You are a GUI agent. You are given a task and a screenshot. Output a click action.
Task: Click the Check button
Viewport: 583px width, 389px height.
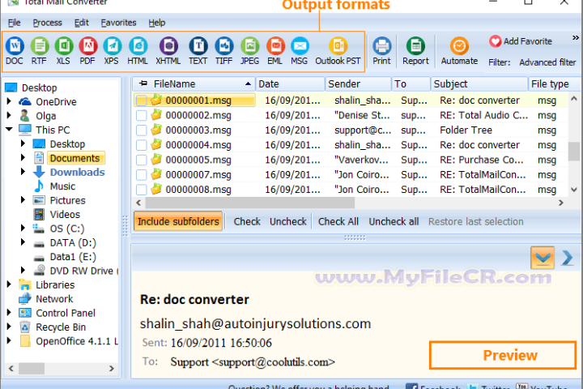click(x=247, y=222)
